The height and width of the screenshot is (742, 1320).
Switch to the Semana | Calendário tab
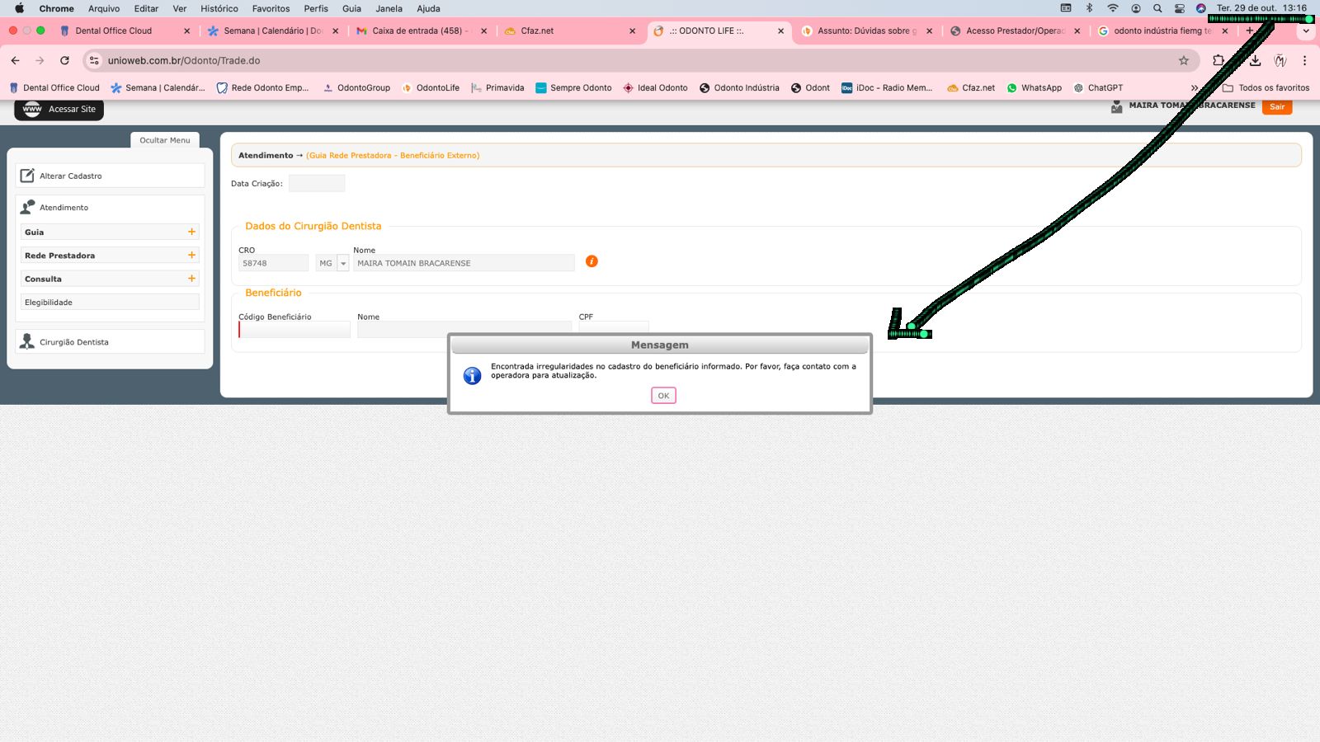click(272, 31)
